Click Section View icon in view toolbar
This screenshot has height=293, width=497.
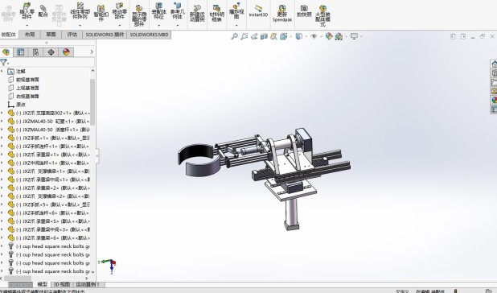point(264,36)
